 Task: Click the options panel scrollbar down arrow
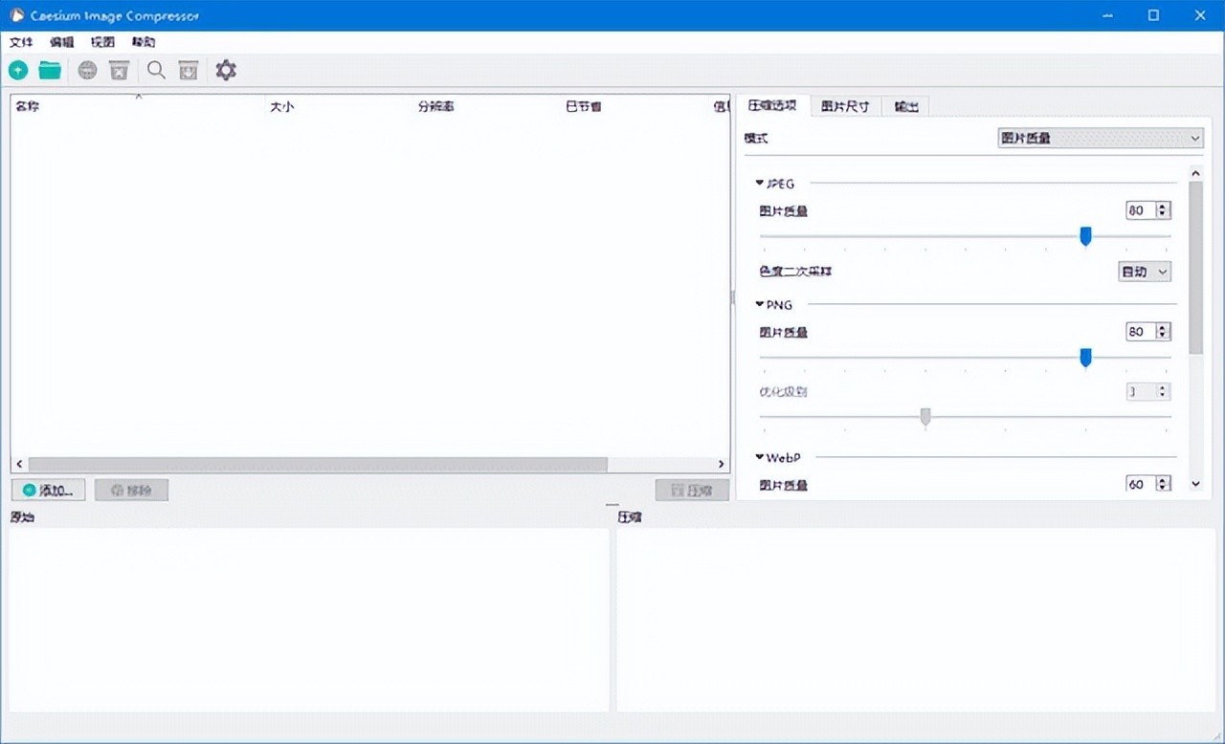click(x=1195, y=485)
